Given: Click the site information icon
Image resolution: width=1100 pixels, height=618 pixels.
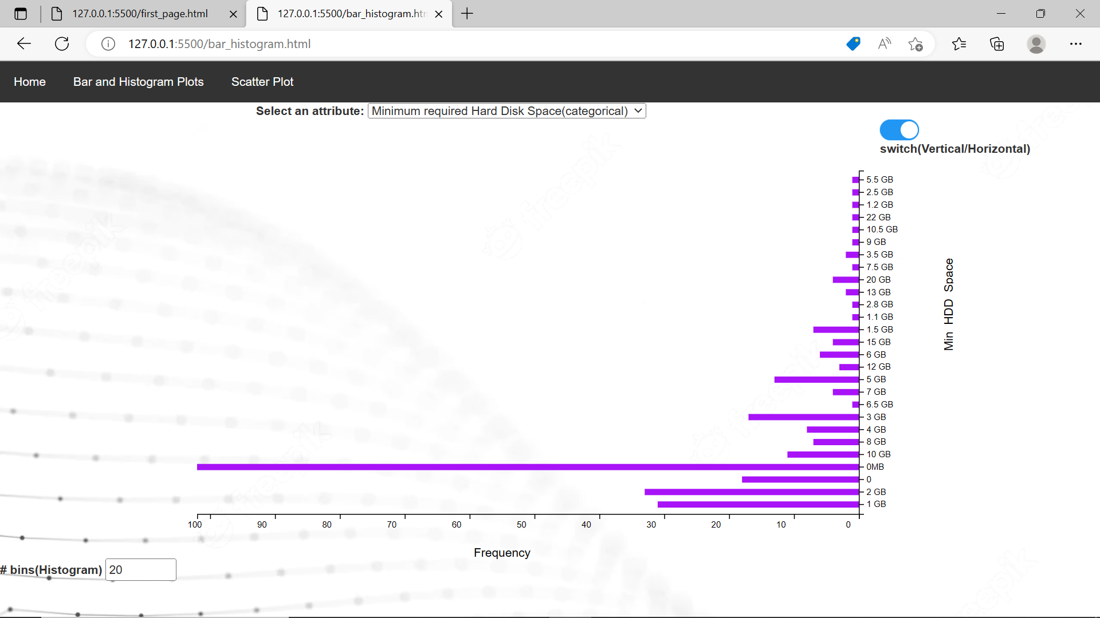Looking at the screenshot, I should (108, 44).
